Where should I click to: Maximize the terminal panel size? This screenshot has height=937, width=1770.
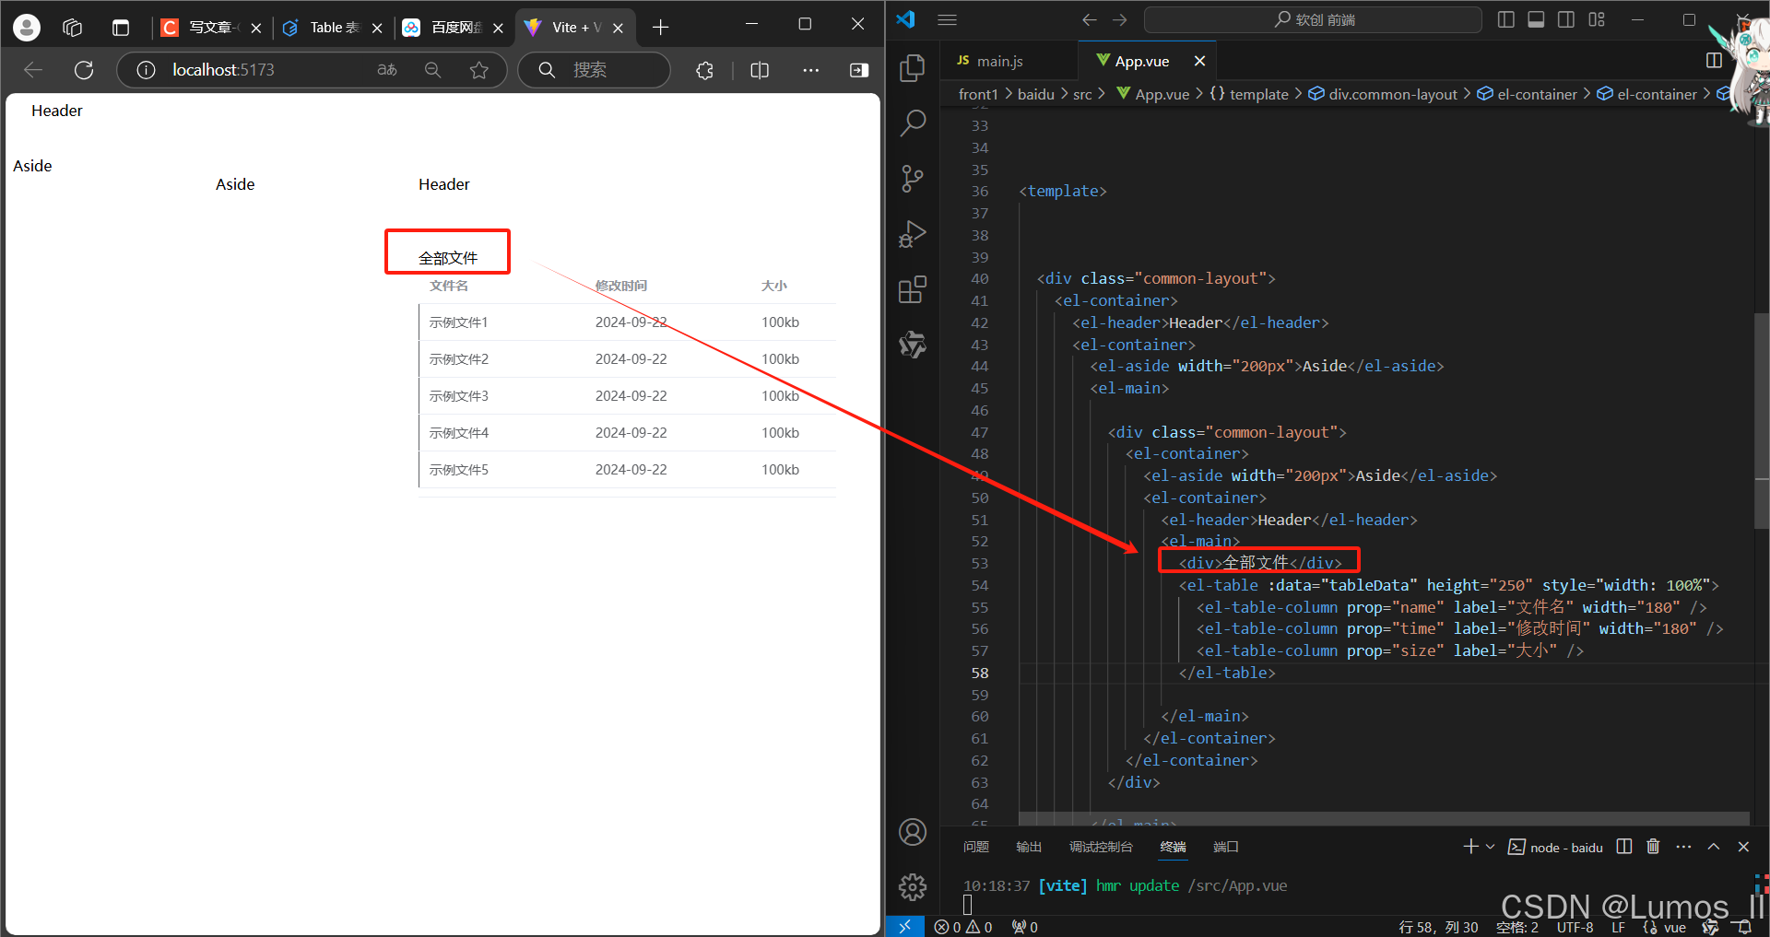(1714, 847)
